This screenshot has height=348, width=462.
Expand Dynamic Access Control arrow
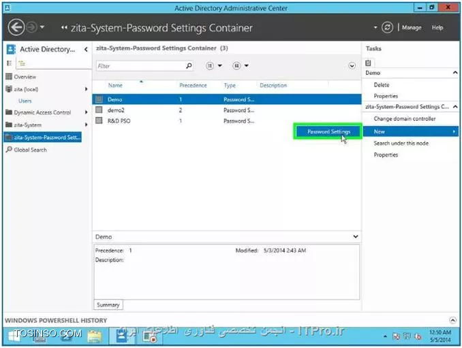click(x=86, y=112)
